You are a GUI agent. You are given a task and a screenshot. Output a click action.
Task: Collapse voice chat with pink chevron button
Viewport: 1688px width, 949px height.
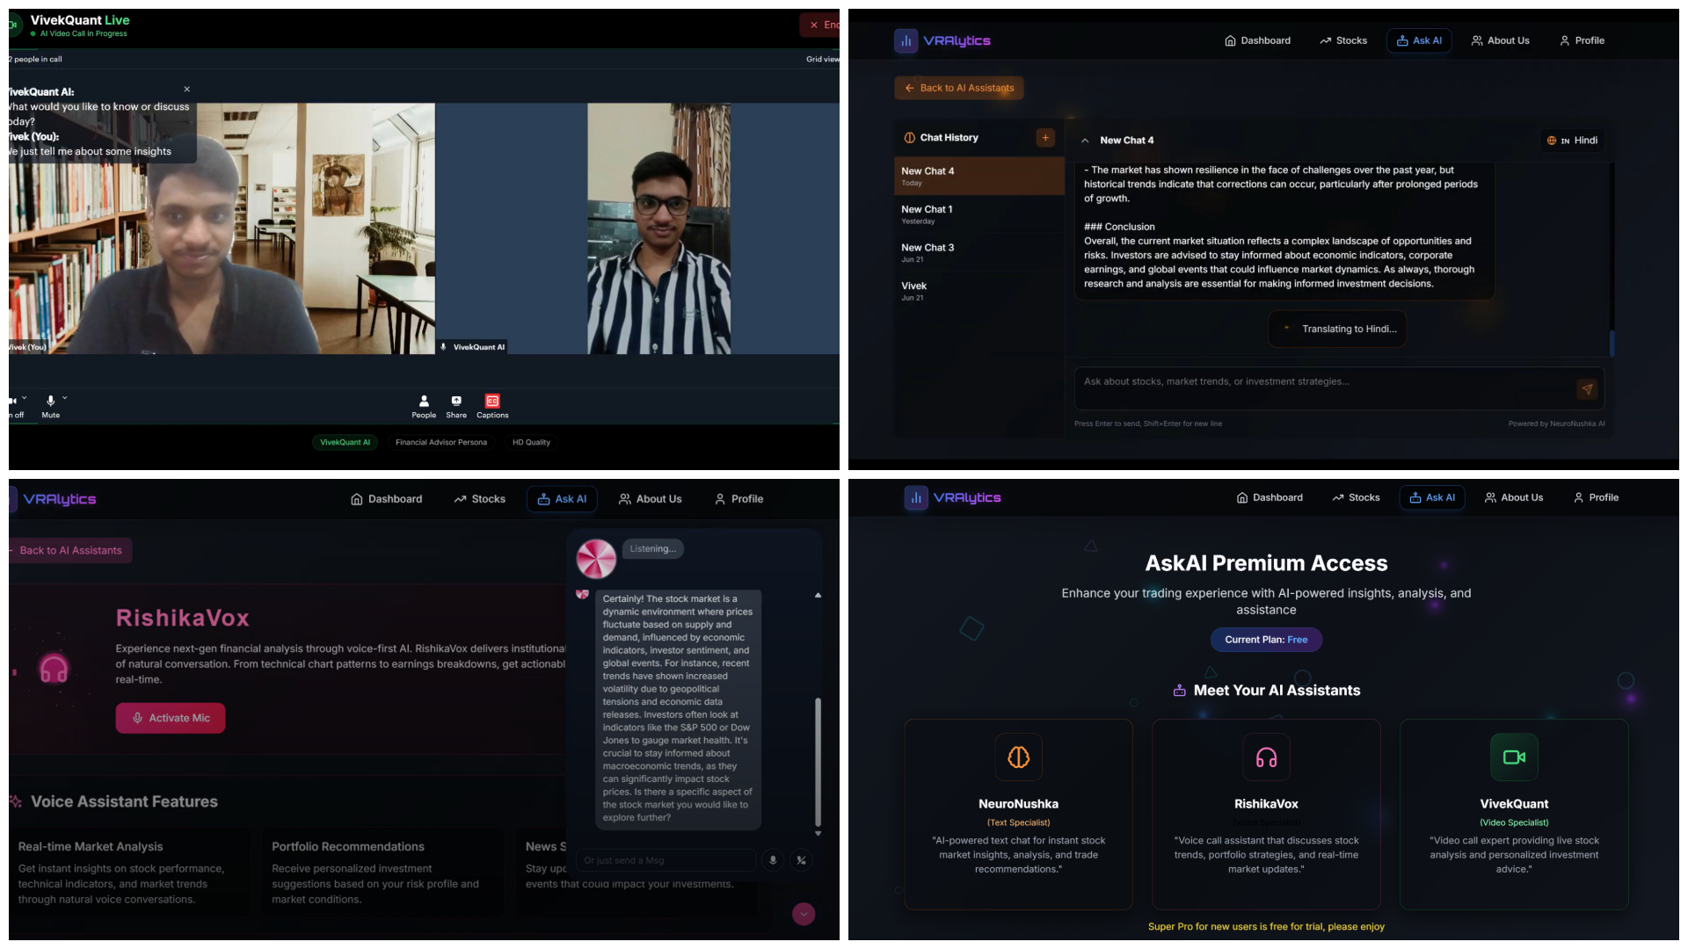(x=803, y=914)
